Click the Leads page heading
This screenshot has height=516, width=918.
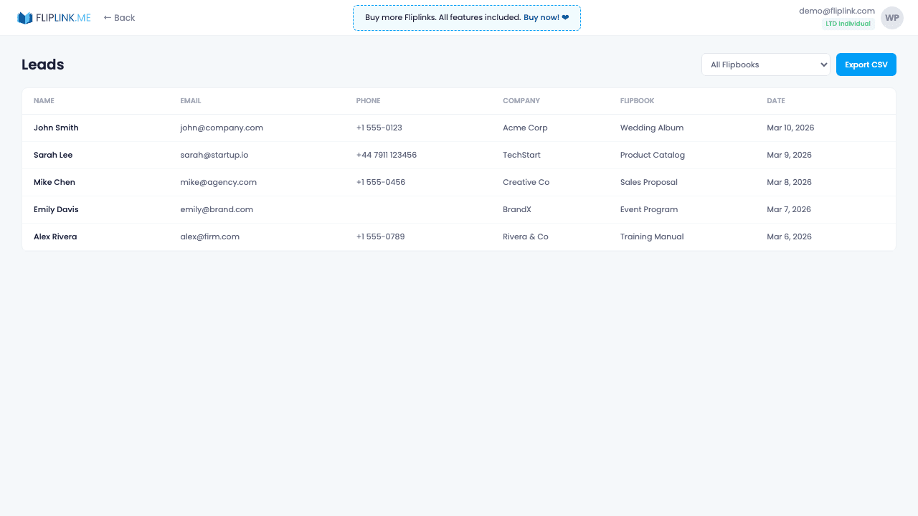42,64
